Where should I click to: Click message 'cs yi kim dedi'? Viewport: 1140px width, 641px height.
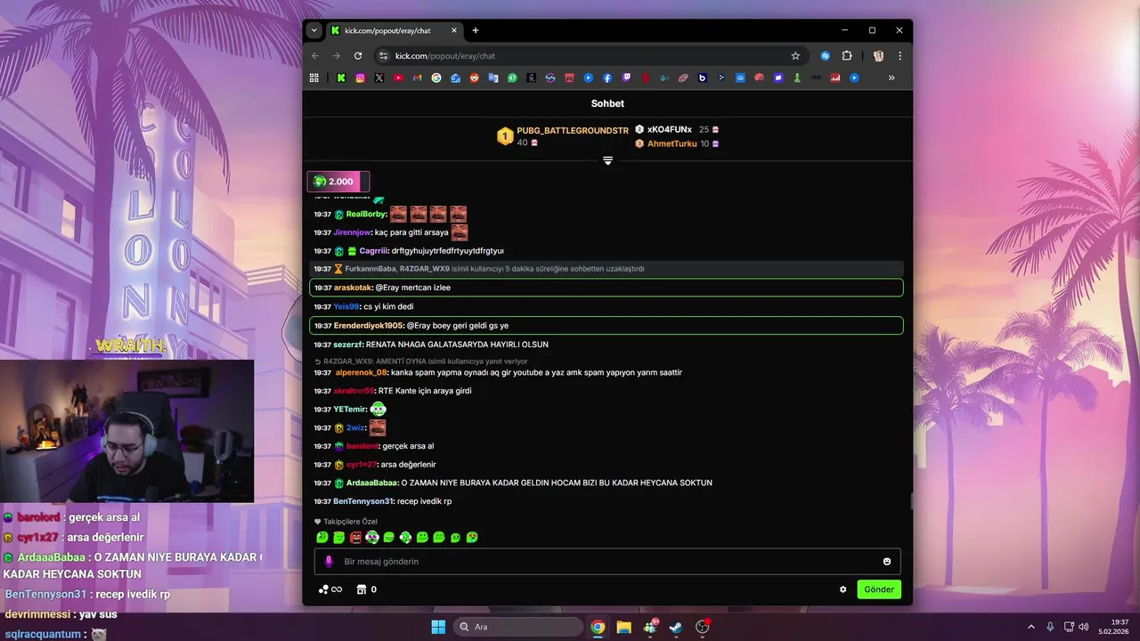pos(388,306)
